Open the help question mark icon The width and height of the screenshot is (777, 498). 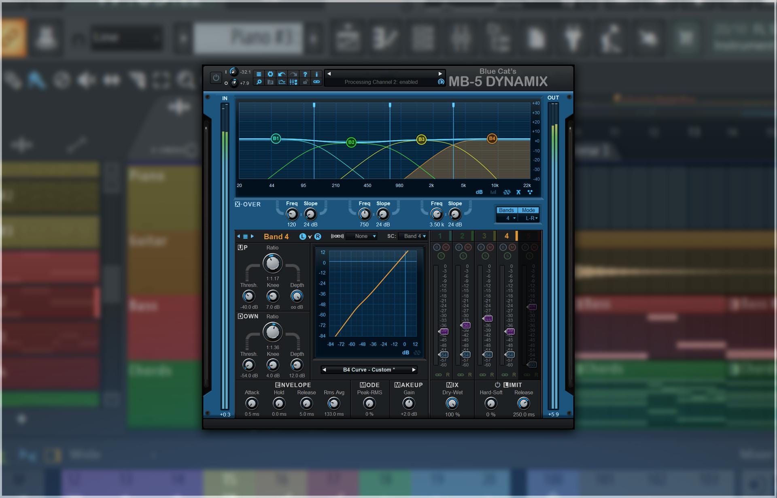click(x=305, y=74)
